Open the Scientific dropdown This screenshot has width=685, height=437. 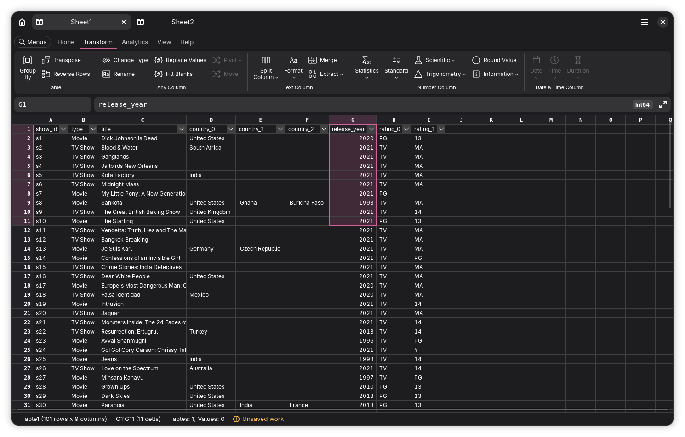[x=434, y=60]
